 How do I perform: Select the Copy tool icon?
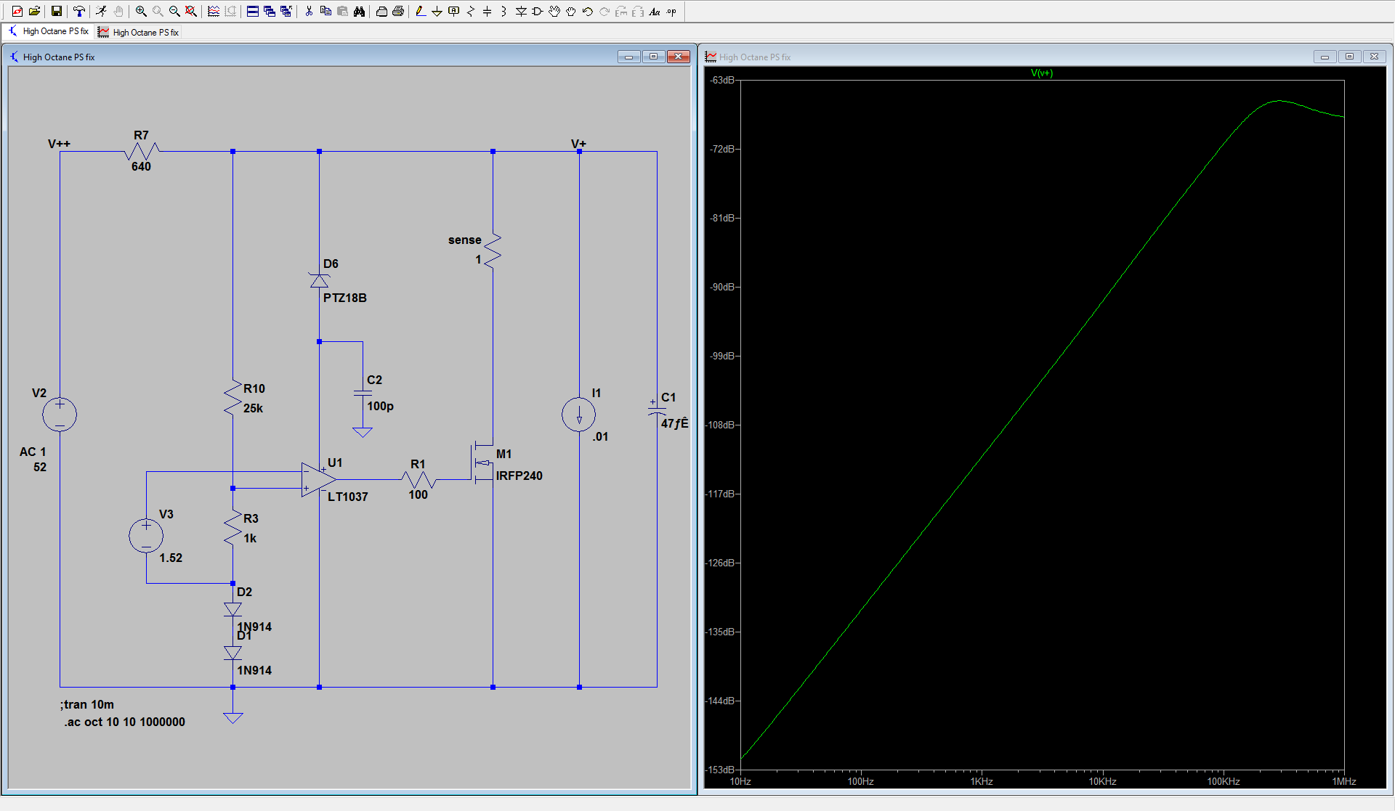click(325, 11)
